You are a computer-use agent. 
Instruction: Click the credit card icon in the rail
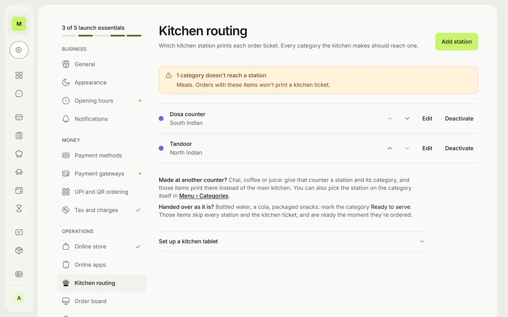[19, 118]
